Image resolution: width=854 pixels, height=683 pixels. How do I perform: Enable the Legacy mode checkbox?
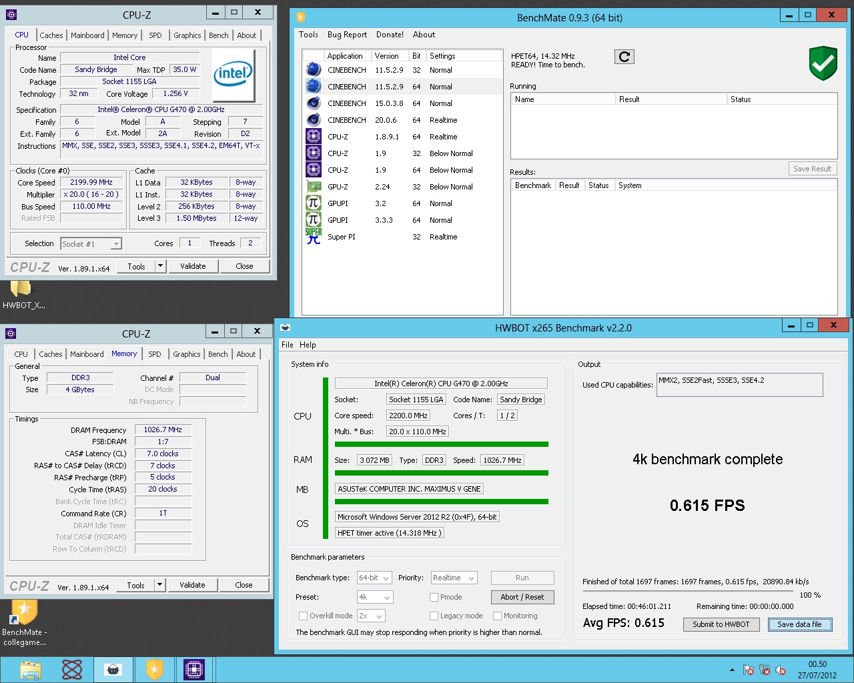tap(434, 616)
